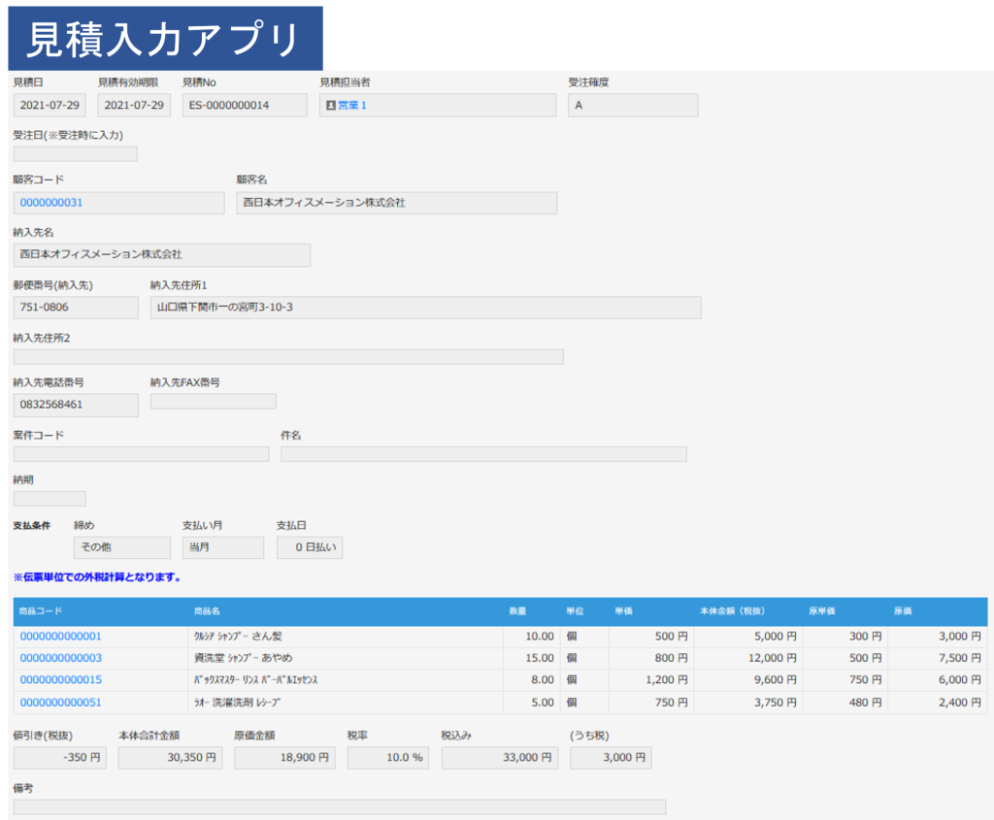Image resolution: width=994 pixels, height=820 pixels.
Task: Click the 納入先名 field
Action: pos(162,255)
